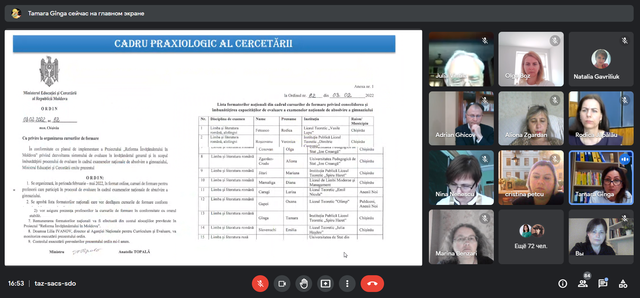The width and height of the screenshot is (640, 298).
Task: Turn off the camera
Action: pos(282,284)
